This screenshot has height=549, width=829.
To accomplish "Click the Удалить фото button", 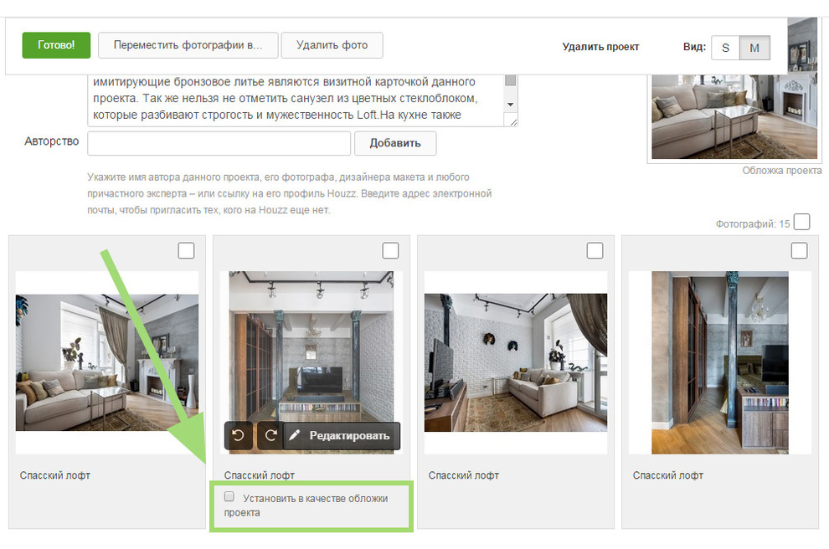I will [333, 45].
